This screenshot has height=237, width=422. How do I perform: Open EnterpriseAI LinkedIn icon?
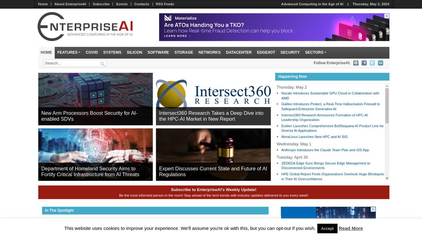[380, 63]
